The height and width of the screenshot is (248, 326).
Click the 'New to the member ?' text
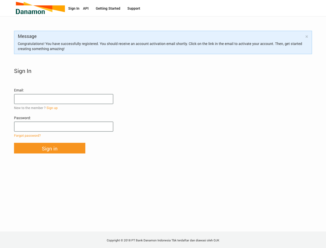tap(30, 108)
